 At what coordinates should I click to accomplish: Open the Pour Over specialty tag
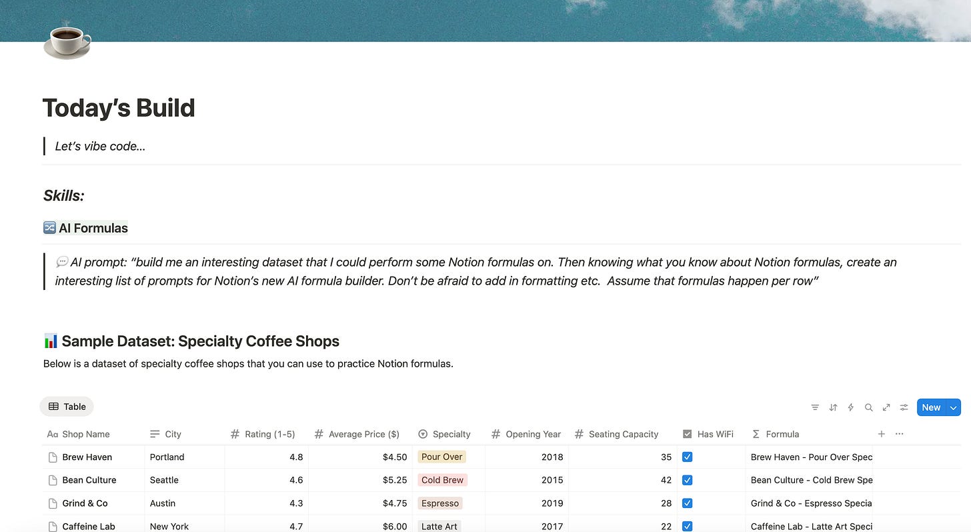[441, 457]
